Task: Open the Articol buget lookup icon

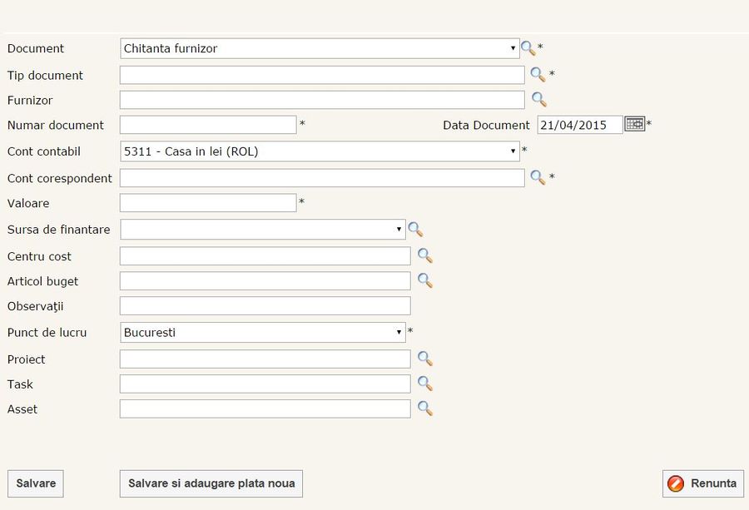Action: [x=424, y=280]
